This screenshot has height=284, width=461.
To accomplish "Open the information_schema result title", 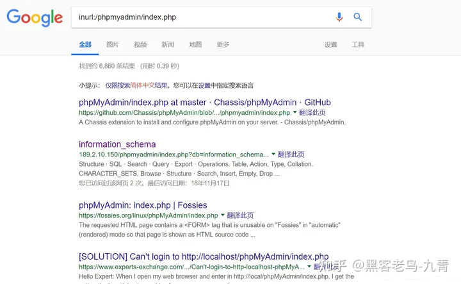I will click(x=117, y=144).
